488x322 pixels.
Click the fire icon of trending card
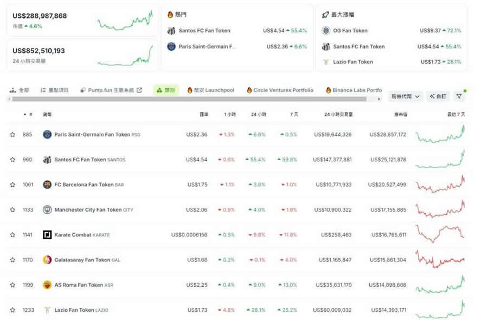tap(170, 15)
